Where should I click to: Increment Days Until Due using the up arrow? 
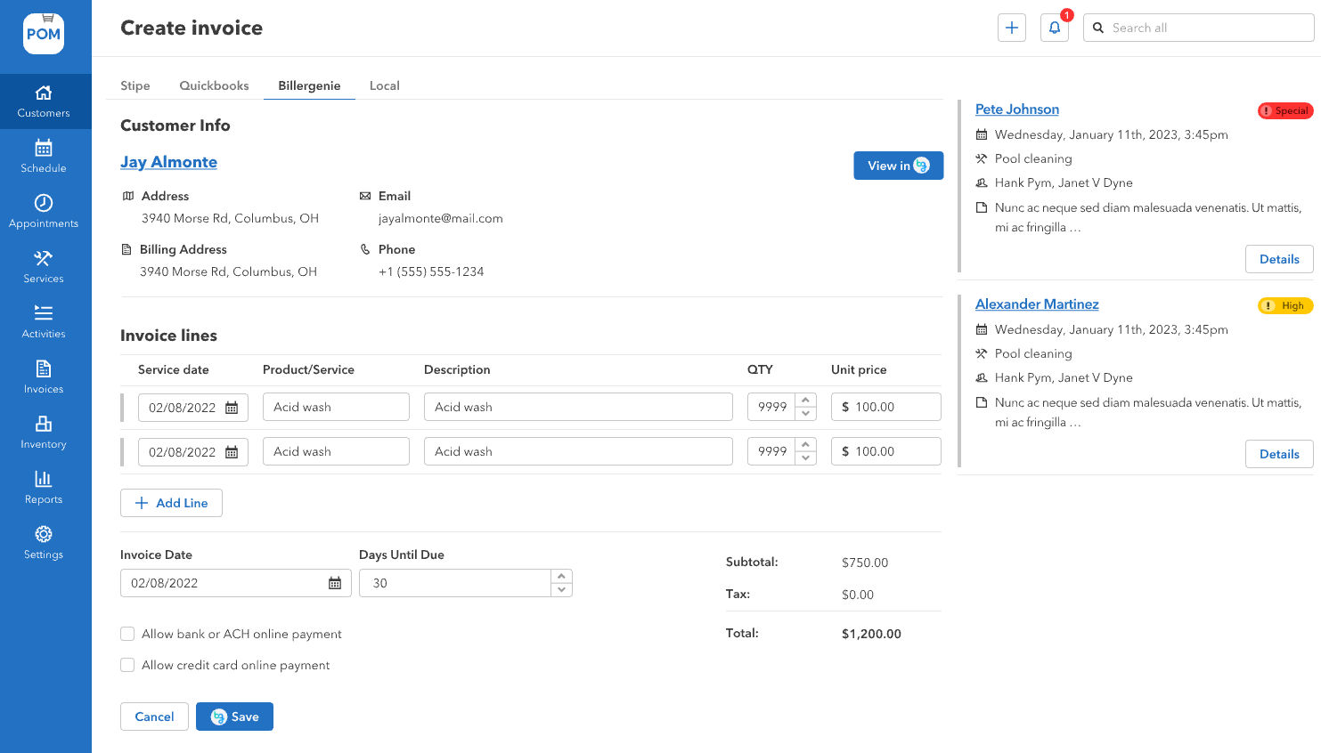(x=562, y=577)
